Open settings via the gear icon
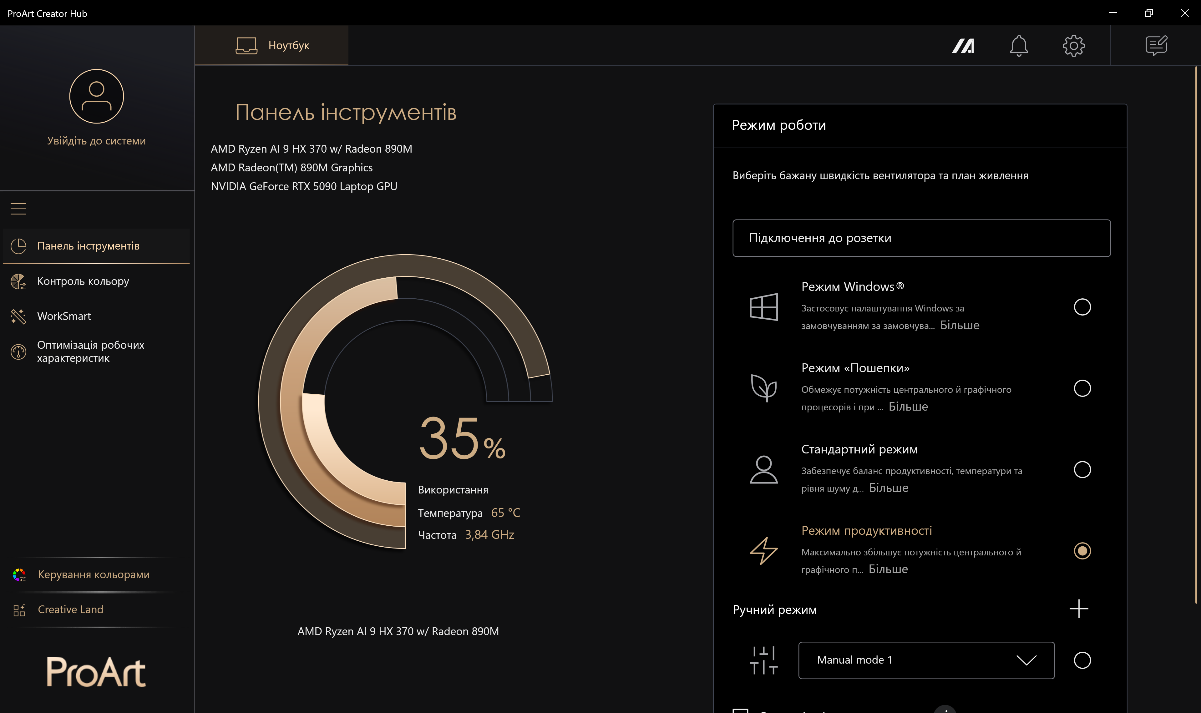1201x713 pixels. [x=1073, y=46]
